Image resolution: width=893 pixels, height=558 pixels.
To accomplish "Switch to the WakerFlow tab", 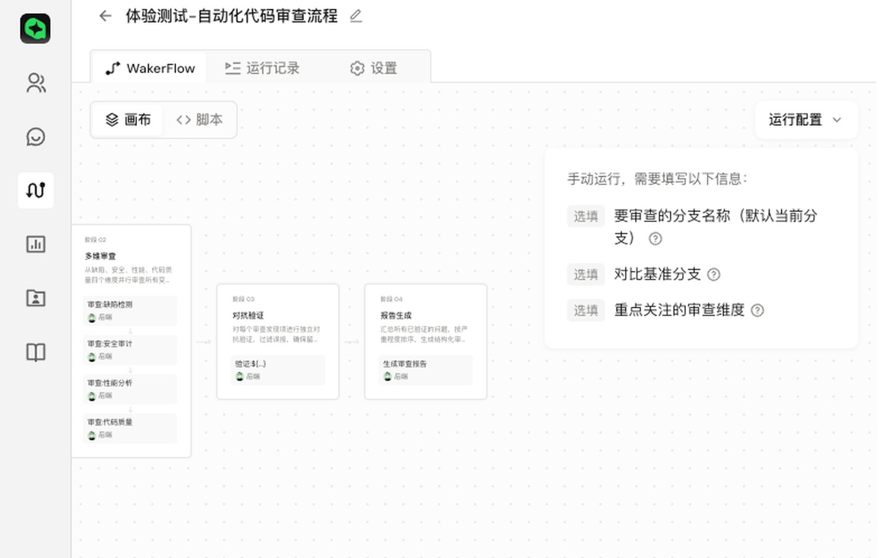I will 150,68.
